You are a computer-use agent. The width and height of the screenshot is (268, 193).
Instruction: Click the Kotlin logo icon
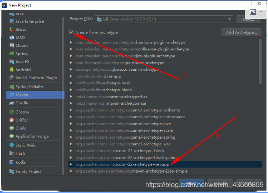click(x=12, y=162)
